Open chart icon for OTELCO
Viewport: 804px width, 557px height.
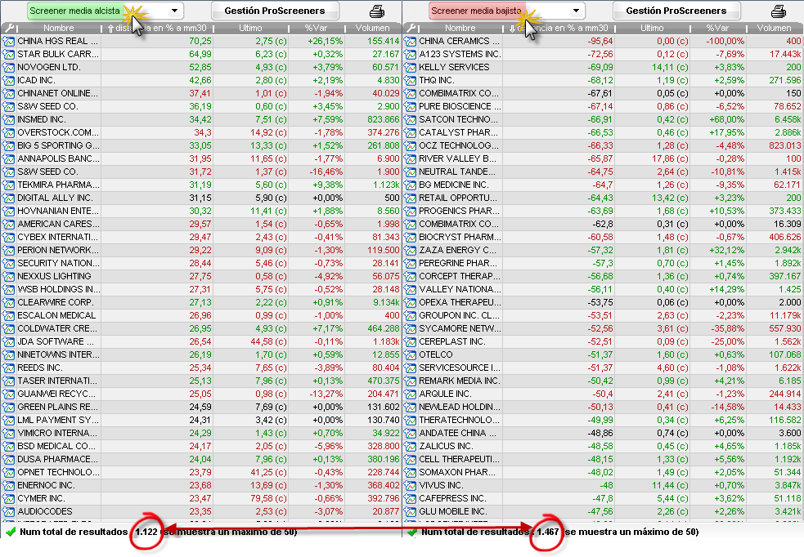point(410,354)
